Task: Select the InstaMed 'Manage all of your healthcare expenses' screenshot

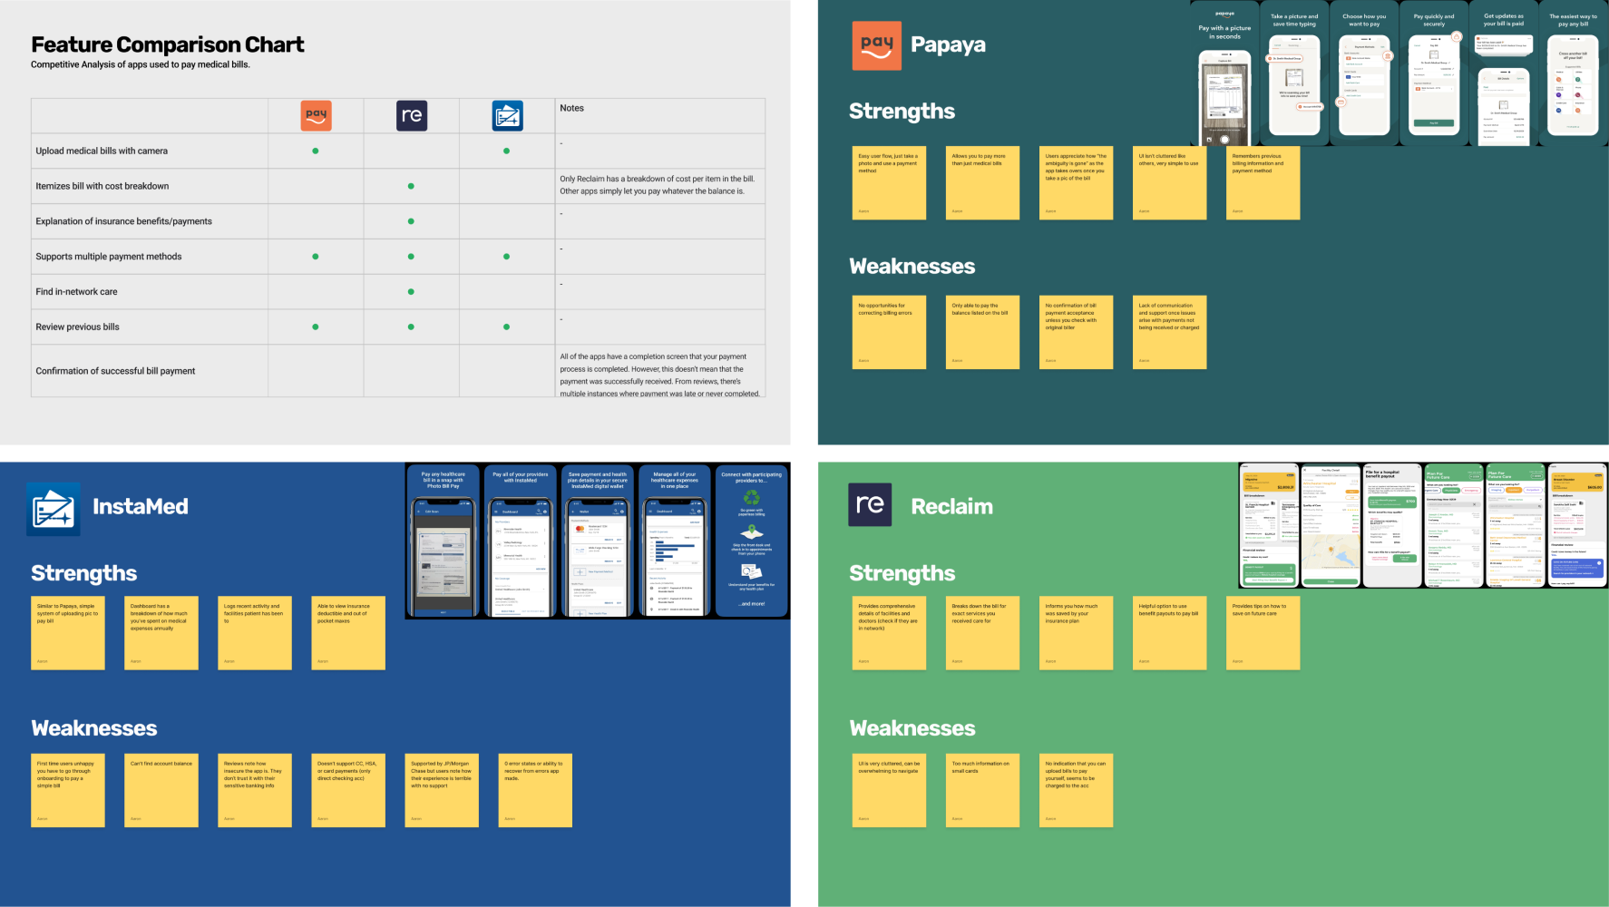Action: point(675,541)
